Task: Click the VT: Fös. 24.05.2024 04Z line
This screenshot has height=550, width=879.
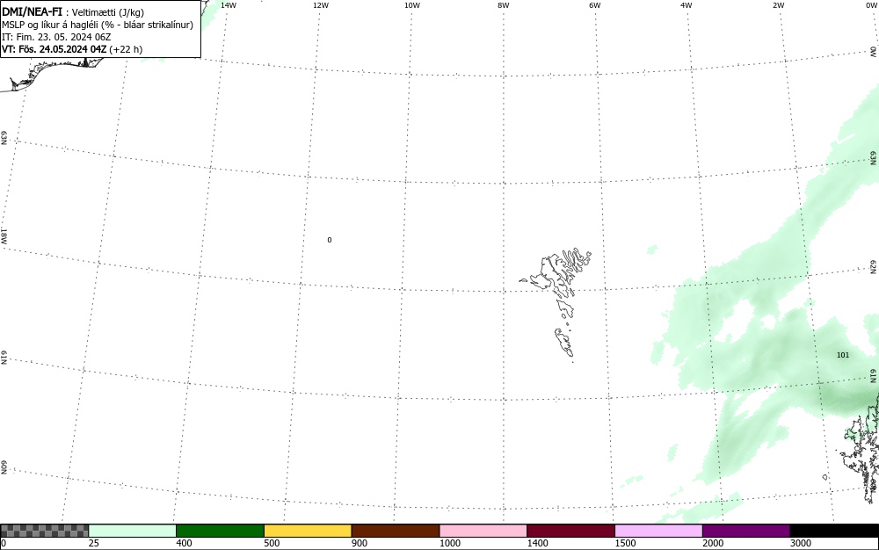Action: (72, 49)
